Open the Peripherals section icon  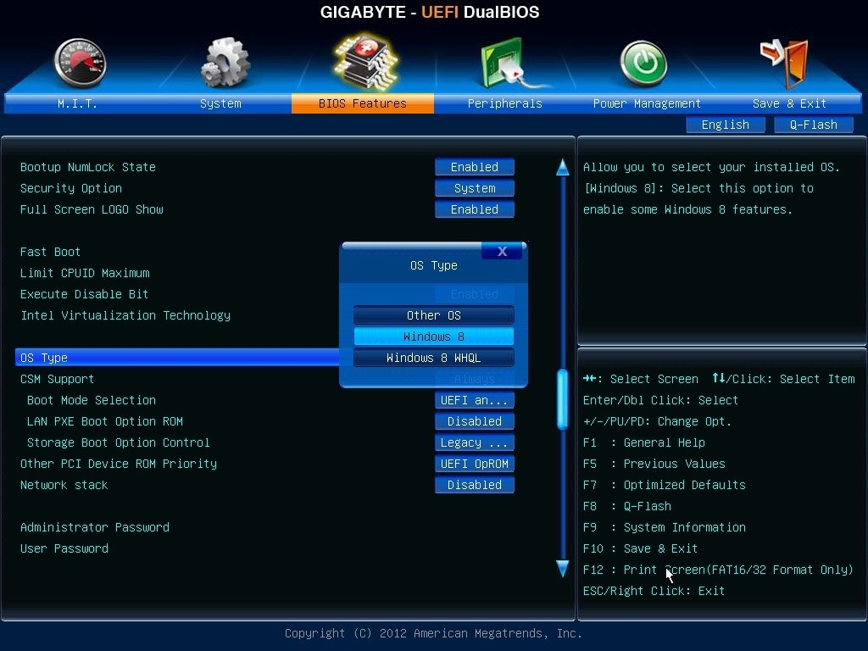point(504,64)
